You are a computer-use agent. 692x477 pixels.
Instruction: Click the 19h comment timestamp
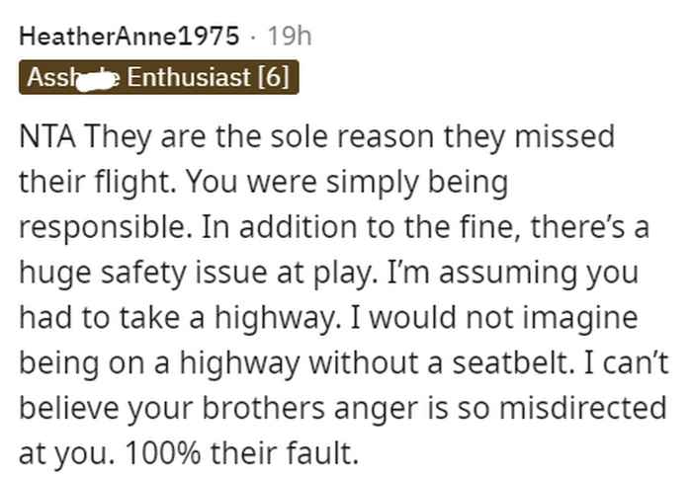coord(290,36)
